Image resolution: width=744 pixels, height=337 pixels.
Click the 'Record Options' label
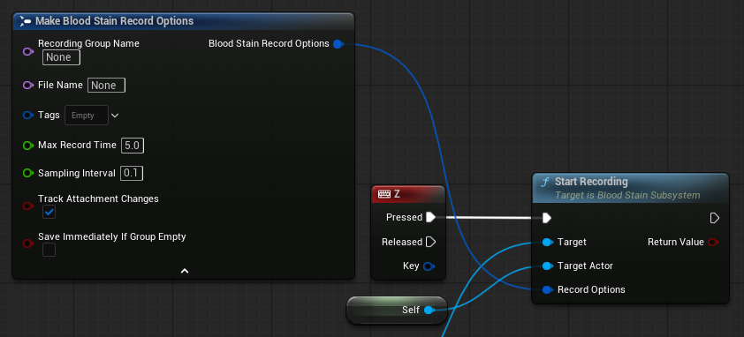[x=591, y=289]
